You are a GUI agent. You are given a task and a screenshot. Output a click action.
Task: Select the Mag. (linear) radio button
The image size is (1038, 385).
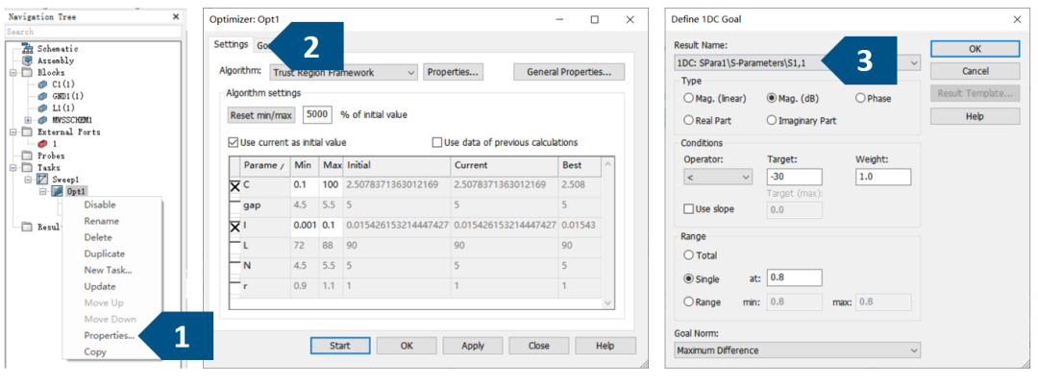click(688, 99)
